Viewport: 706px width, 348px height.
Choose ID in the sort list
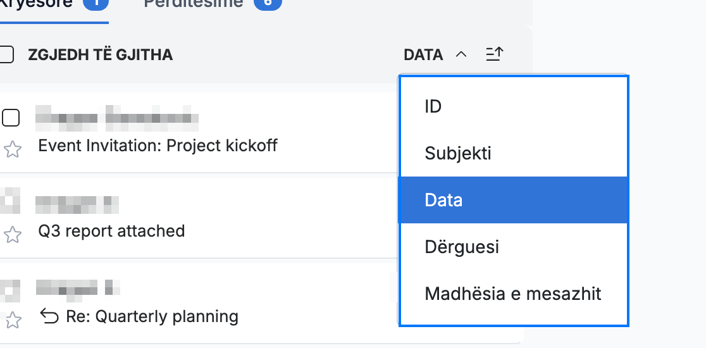click(x=514, y=107)
